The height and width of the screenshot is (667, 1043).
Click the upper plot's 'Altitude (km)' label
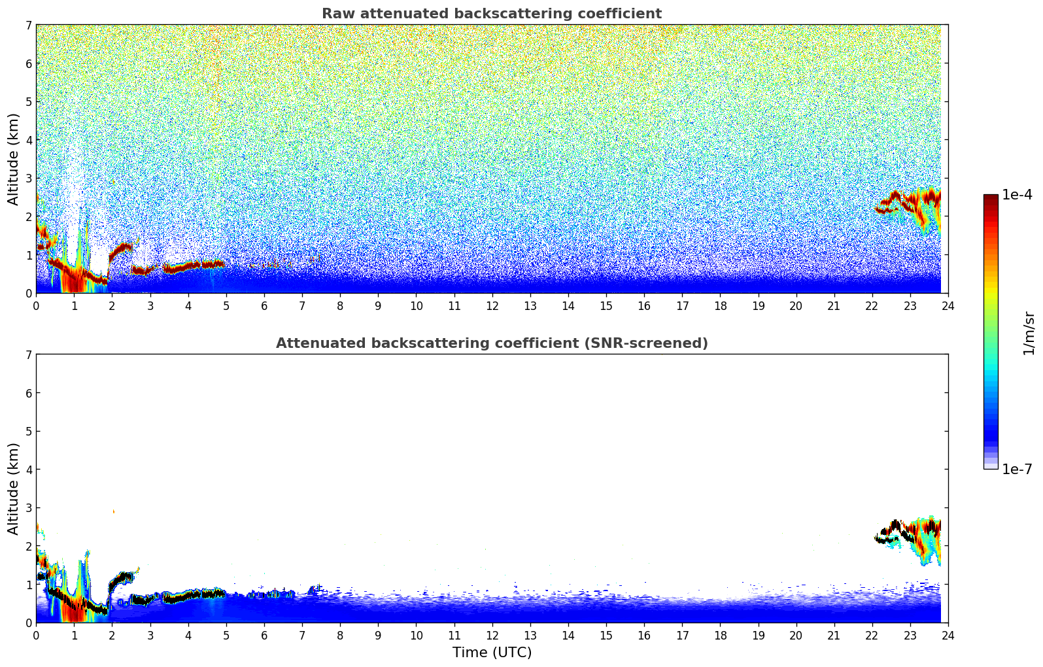coord(13,159)
